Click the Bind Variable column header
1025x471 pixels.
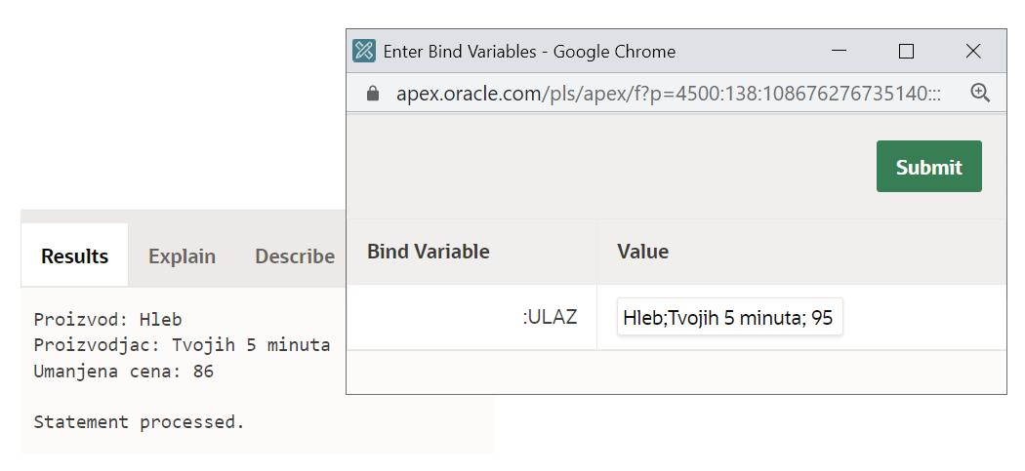tap(428, 252)
